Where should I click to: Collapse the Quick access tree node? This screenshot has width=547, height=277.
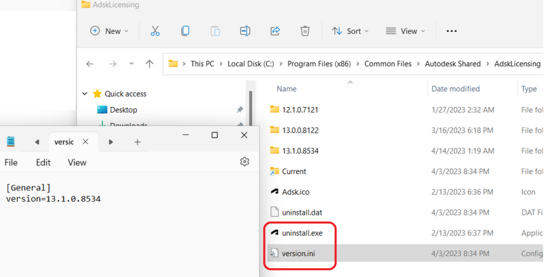85,94
